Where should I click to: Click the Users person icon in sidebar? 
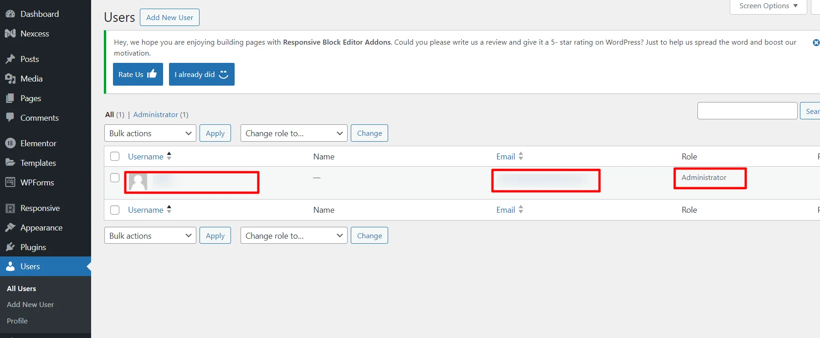point(10,266)
